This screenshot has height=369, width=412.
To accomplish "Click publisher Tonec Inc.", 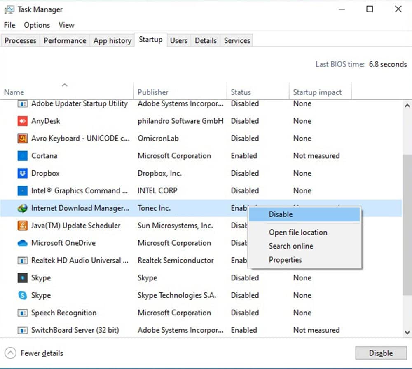I will [x=154, y=208].
